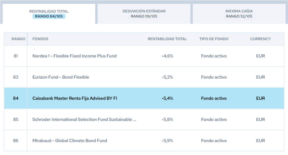Click EUR in the Caixabank row
The image size is (288, 155).
point(260,98)
